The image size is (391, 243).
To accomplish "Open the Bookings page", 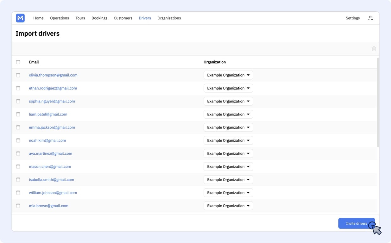I will pos(99,18).
